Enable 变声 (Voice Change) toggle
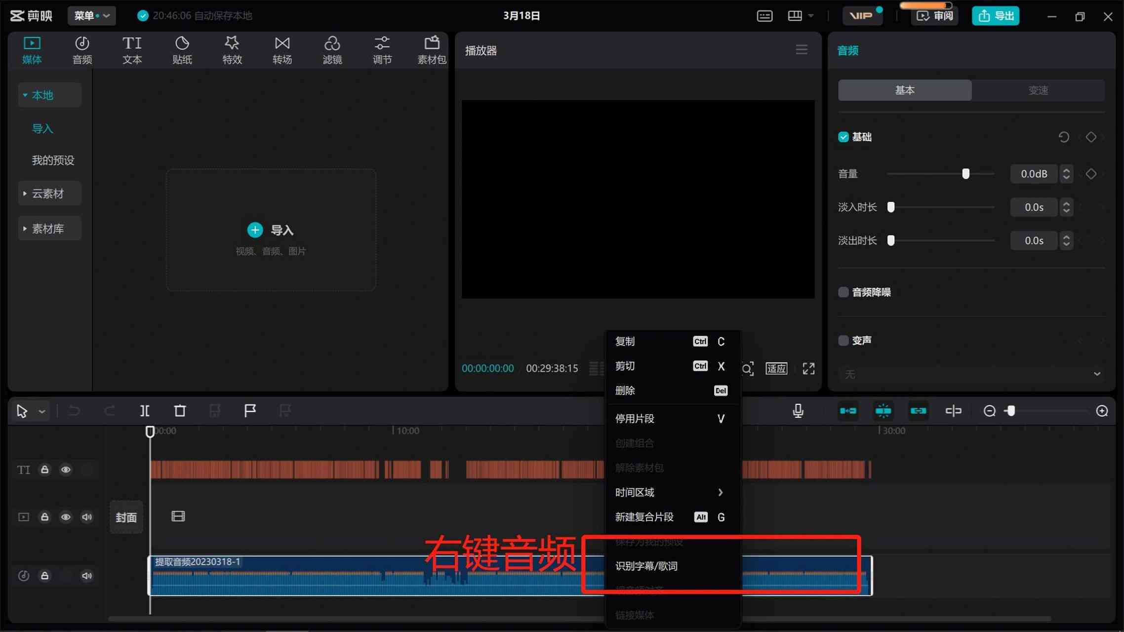 [843, 340]
